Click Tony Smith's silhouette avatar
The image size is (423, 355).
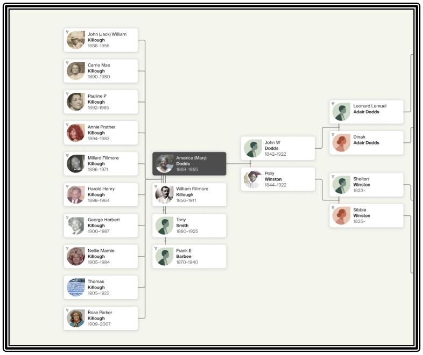pyautogui.click(x=165, y=226)
